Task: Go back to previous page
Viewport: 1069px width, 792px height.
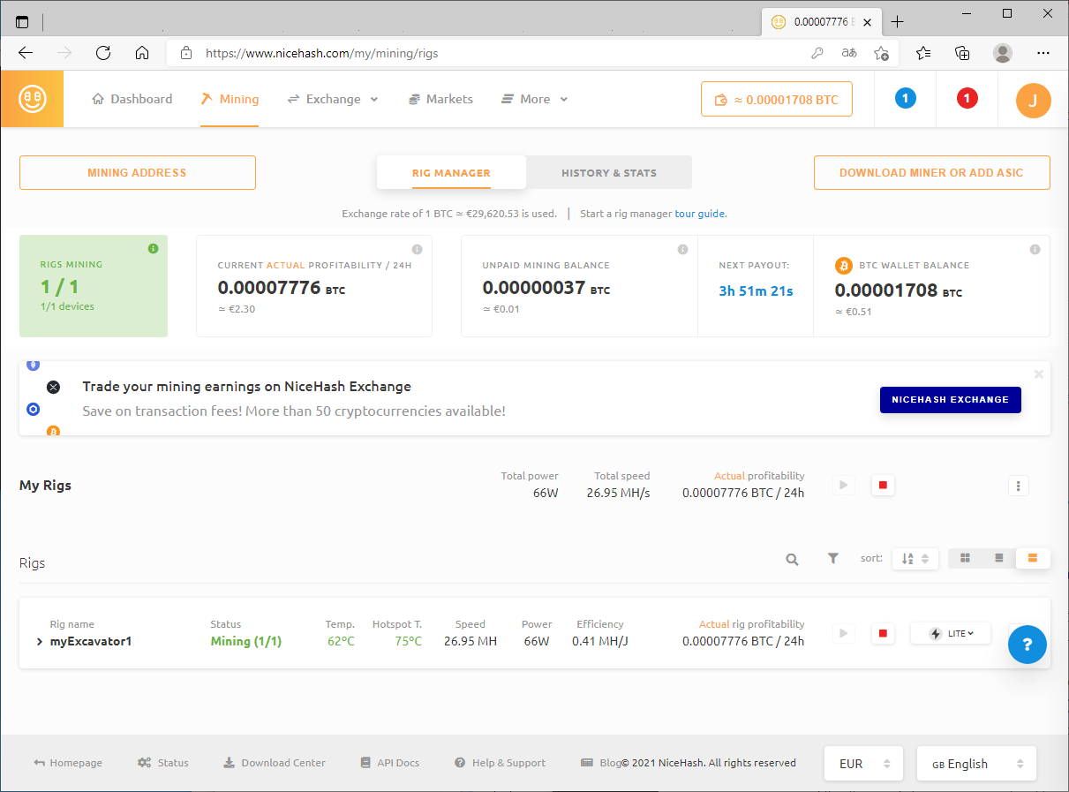Action: [x=26, y=53]
